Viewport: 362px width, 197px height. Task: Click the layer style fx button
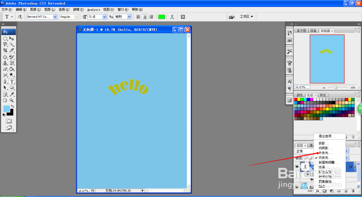(317, 191)
